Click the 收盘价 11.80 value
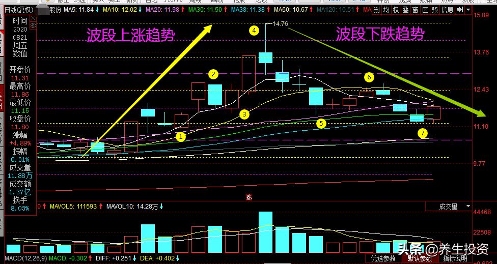 [20, 127]
